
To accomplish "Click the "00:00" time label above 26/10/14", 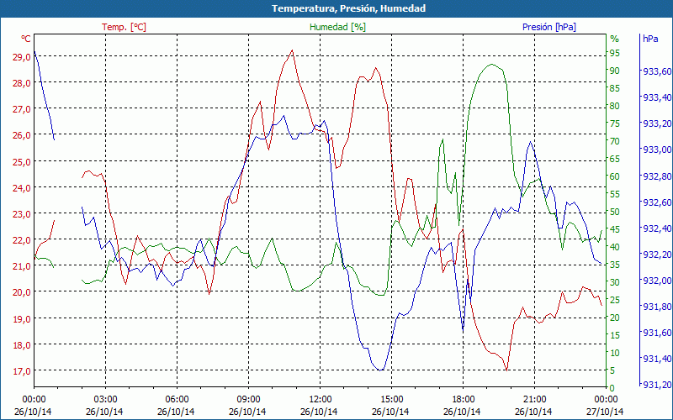I will [x=34, y=399].
